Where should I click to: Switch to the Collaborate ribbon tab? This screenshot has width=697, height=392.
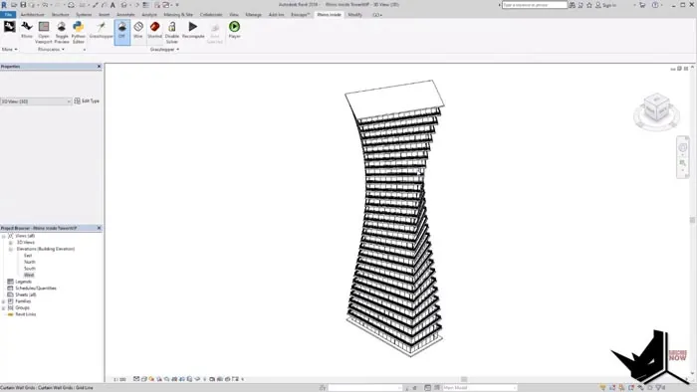[211, 15]
